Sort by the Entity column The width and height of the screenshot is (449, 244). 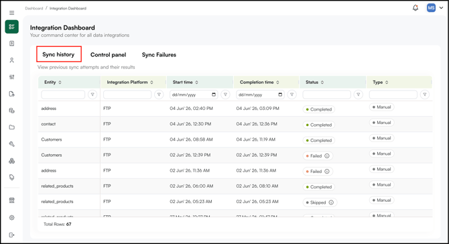(60, 82)
